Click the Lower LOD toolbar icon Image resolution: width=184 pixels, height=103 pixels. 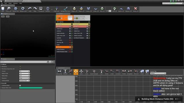[x=96, y=9]
